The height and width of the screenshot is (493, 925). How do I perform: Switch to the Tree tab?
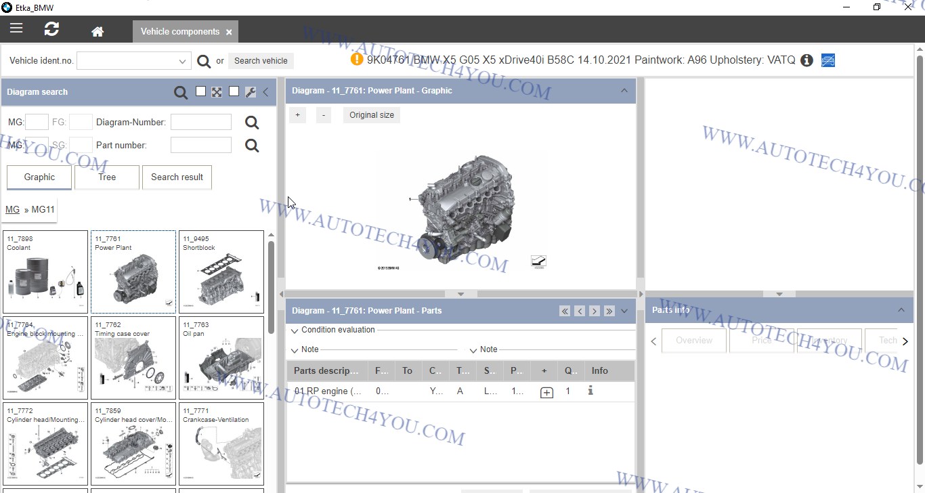pos(107,177)
